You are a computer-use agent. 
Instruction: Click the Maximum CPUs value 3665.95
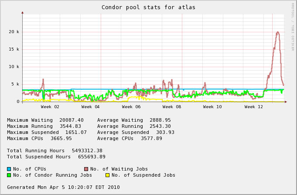pos(61,138)
